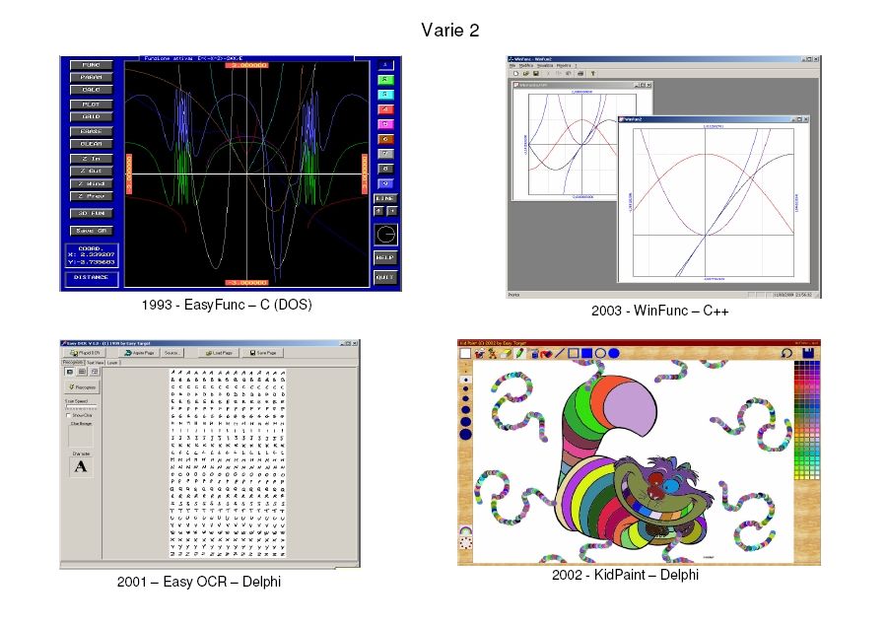Open the Visualizza menu in WinFunc

545,66
